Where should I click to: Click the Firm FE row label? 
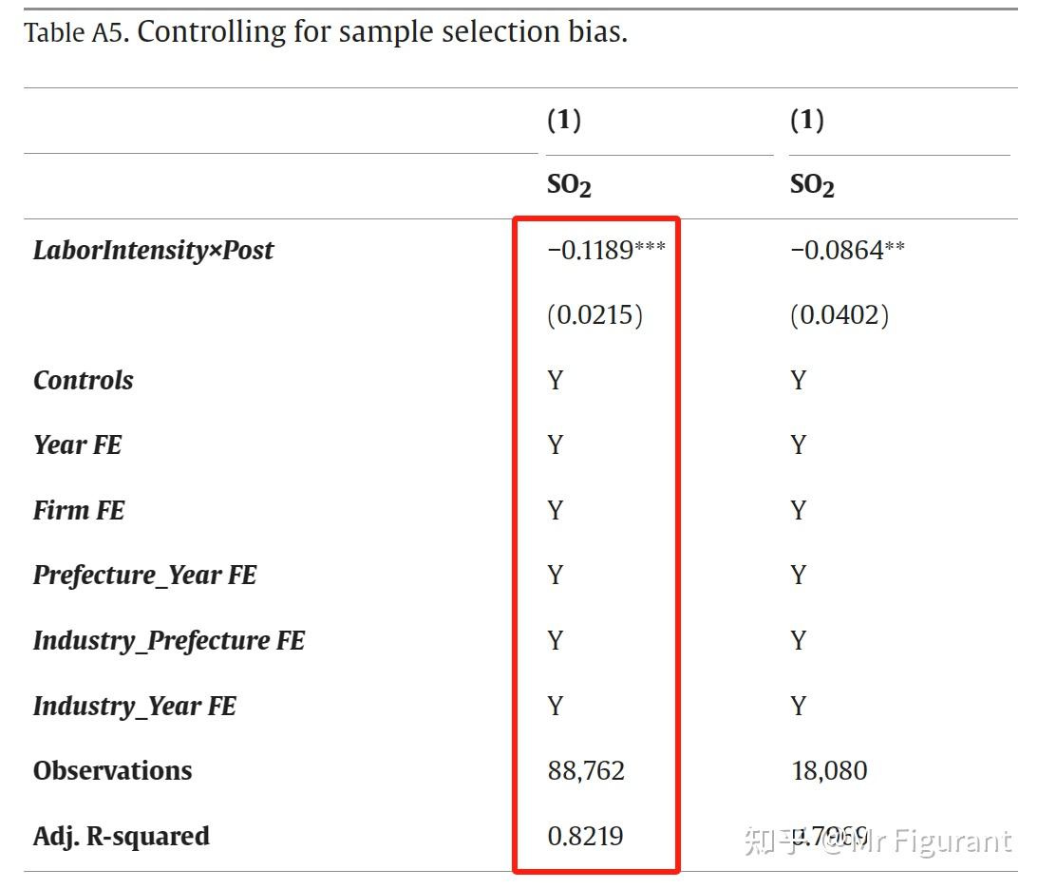[x=79, y=511]
